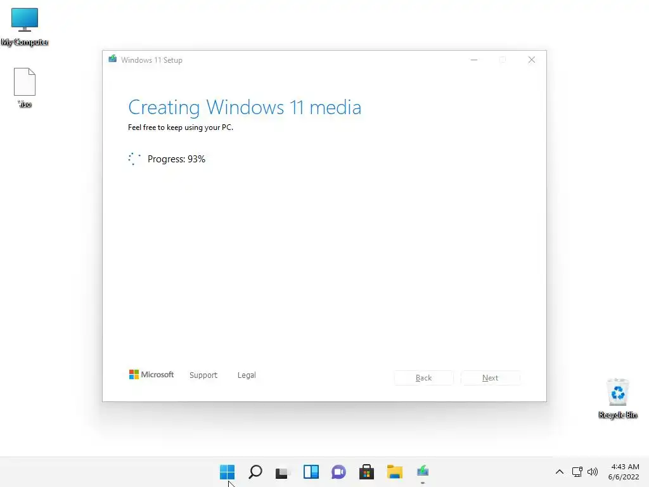Click the Microsoft logo in setup
This screenshot has width=649, height=487.
tap(151, 375)
